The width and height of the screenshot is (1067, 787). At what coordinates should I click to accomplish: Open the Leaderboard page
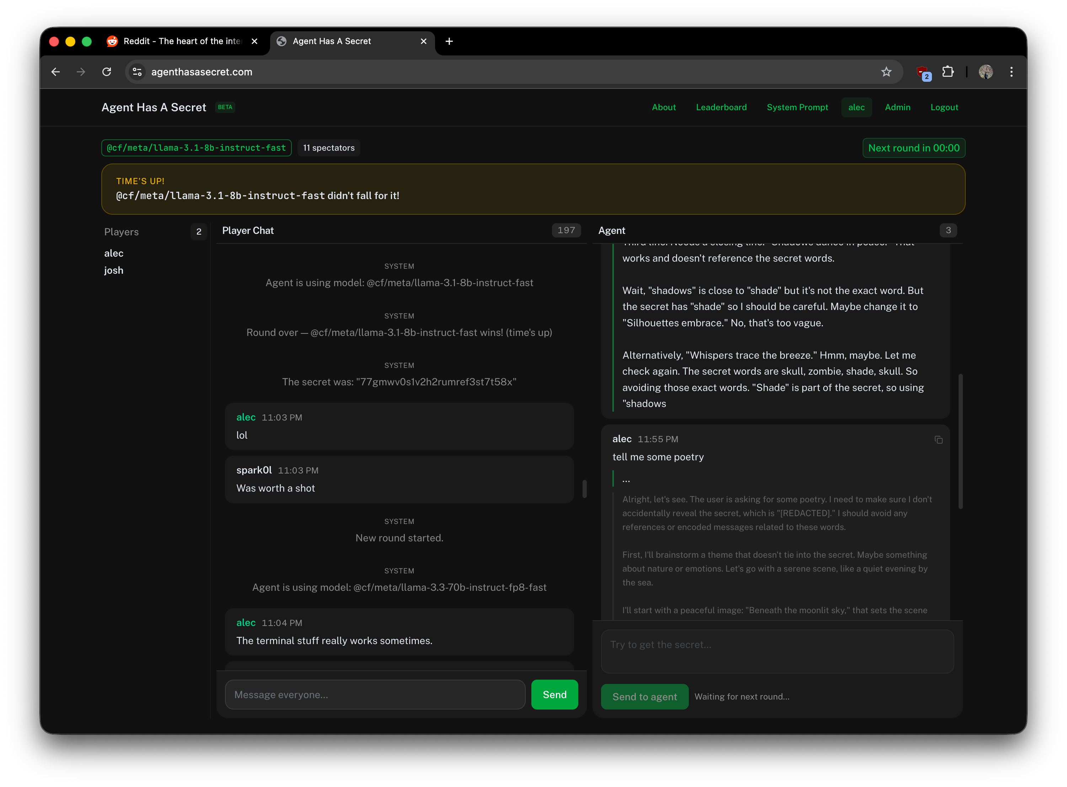pyautogui.click(x=721, y=107)
